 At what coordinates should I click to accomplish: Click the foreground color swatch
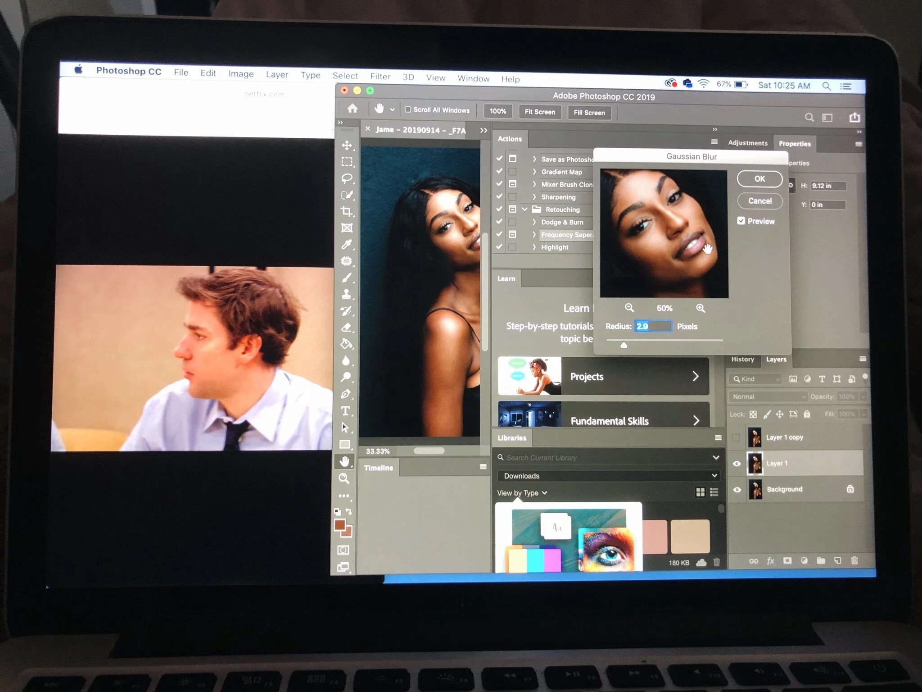[x=340, y=525]
